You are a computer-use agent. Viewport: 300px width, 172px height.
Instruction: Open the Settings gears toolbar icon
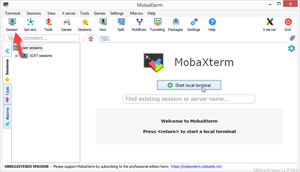coord(194,25)
